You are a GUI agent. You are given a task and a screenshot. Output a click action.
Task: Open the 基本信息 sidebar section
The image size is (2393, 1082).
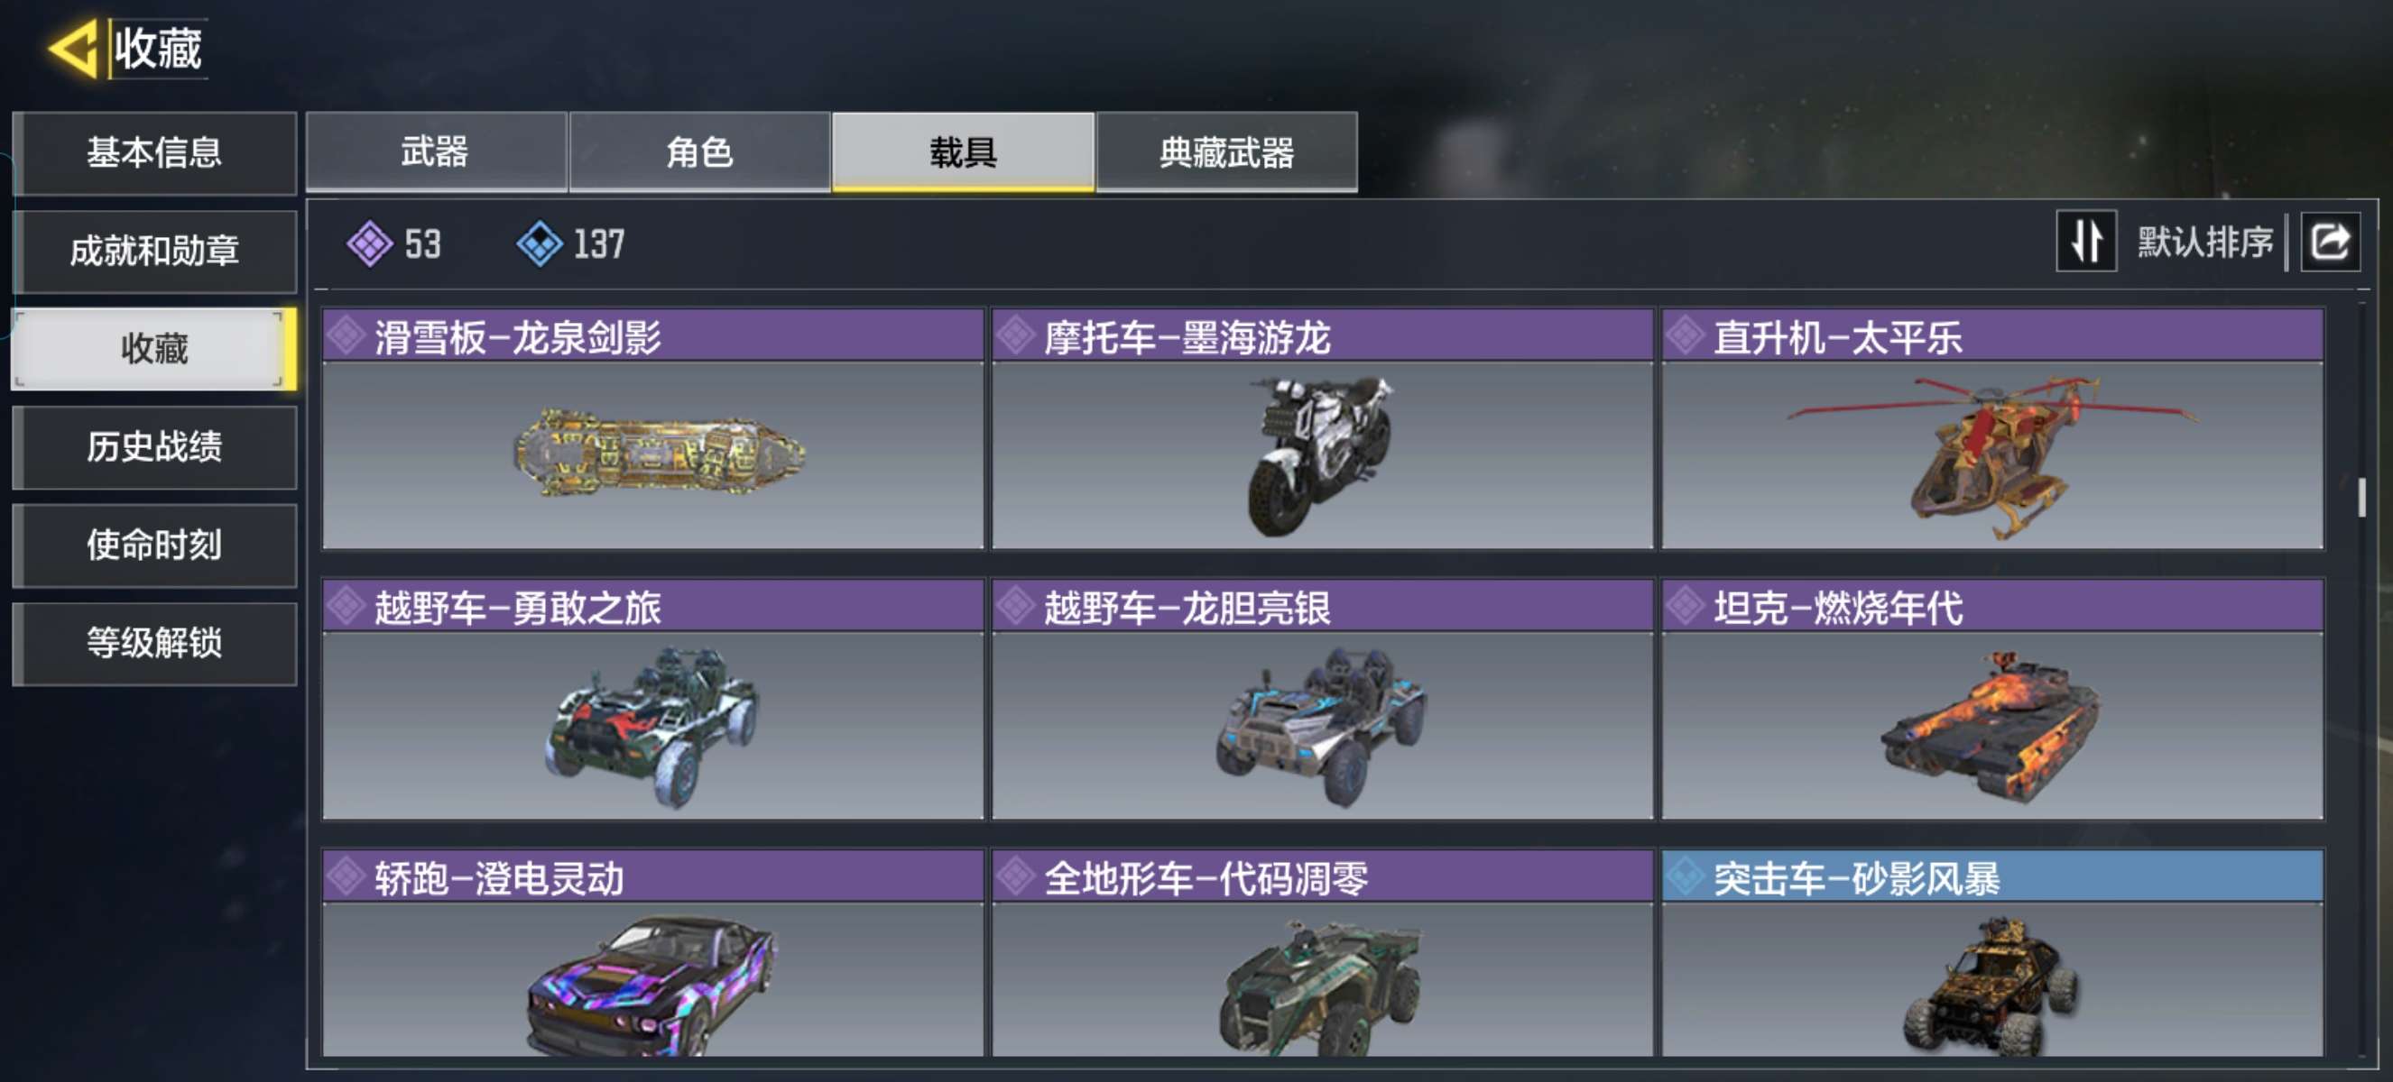[x=154, y=153]
